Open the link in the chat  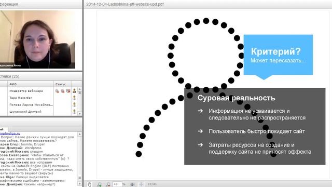coord(10,133)
